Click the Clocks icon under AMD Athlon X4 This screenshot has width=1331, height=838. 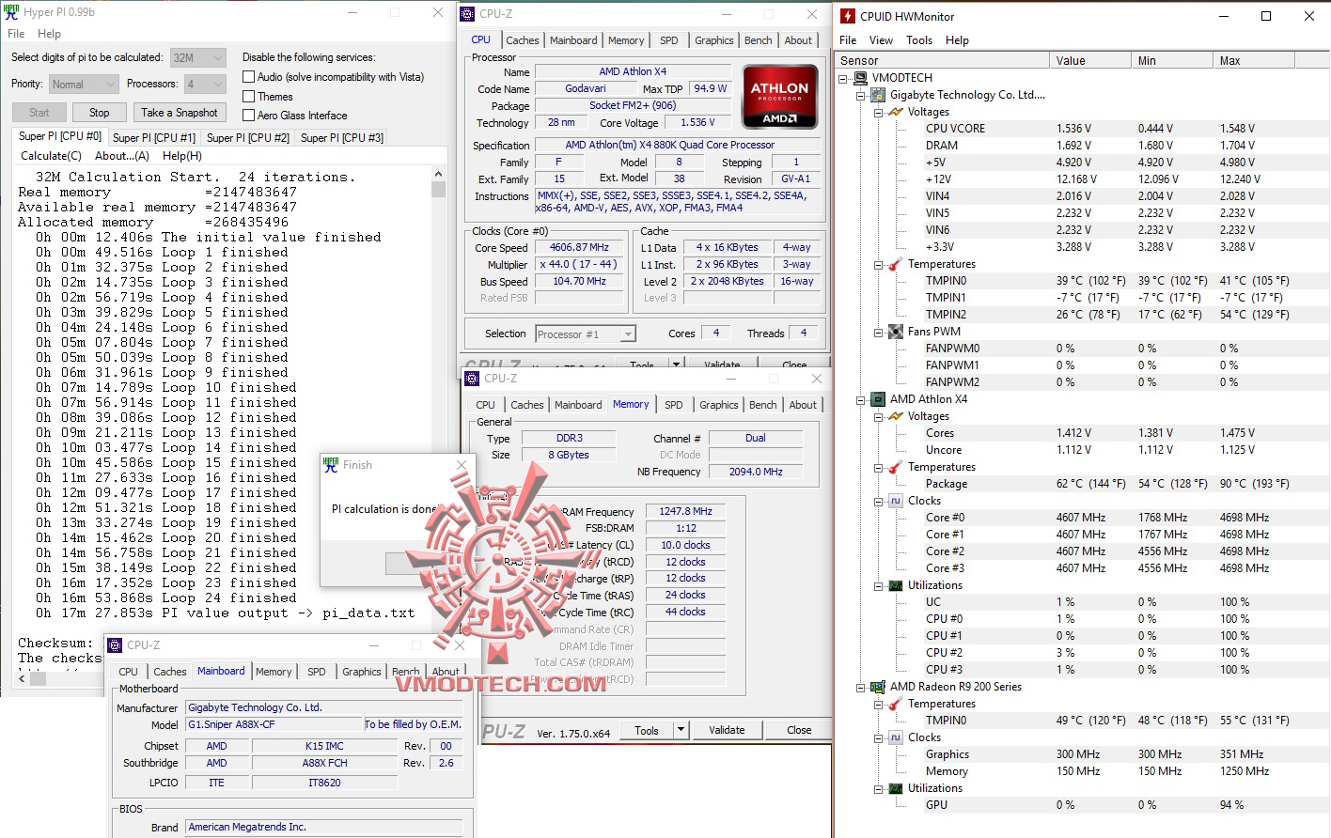(x=896, y=501)
